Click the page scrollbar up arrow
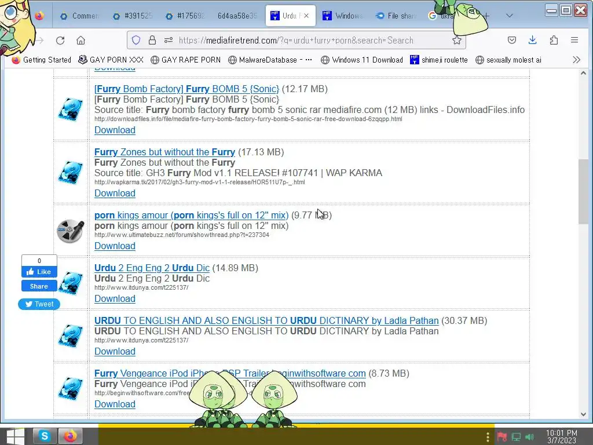The width and height of the screenshot is (593, 445). [x=583, y=73]
